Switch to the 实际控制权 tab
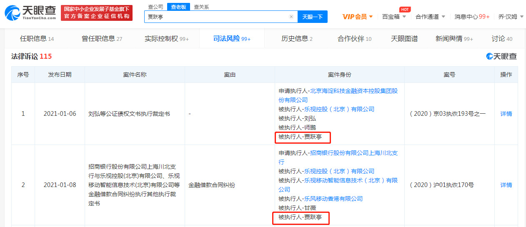The image size is (526, 227). pos(167,39)
